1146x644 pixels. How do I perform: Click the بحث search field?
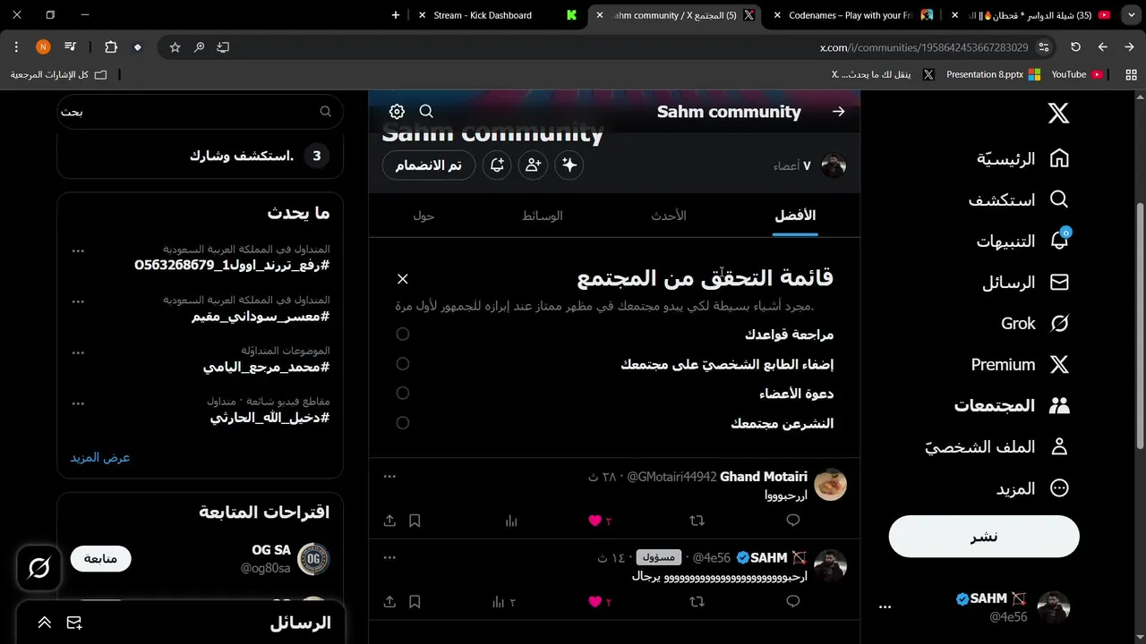point(199,112)
